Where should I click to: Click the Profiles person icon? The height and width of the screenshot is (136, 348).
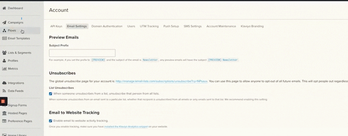(x=4, y=61)
